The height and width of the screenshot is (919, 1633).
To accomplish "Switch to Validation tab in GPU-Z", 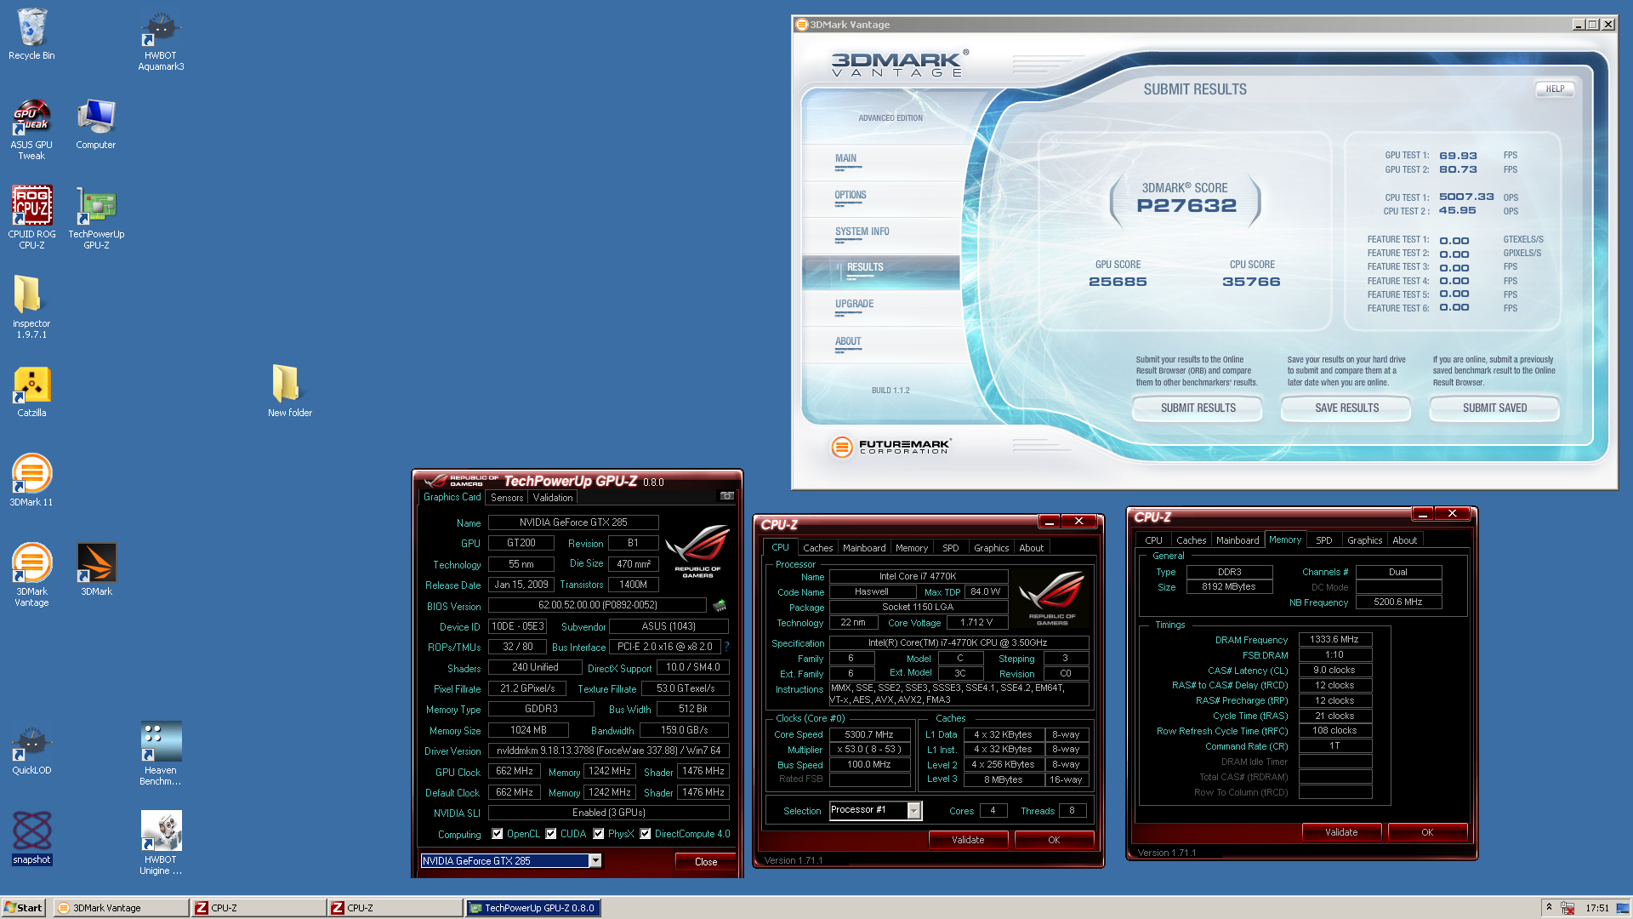I will point(553,498).
